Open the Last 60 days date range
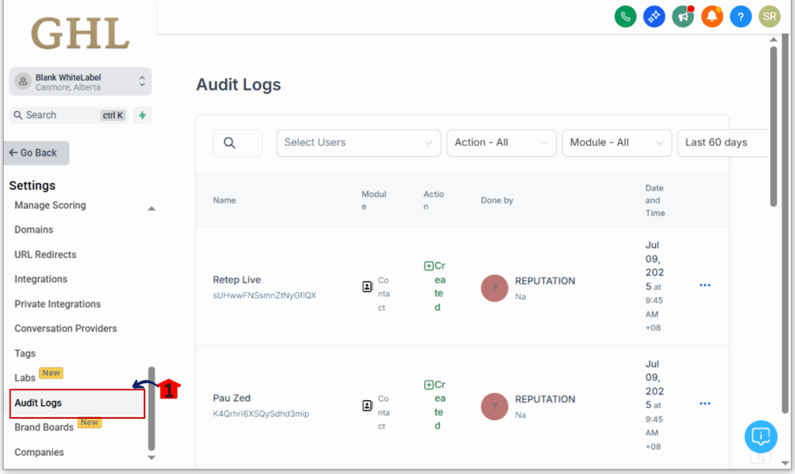 [722, 143]
